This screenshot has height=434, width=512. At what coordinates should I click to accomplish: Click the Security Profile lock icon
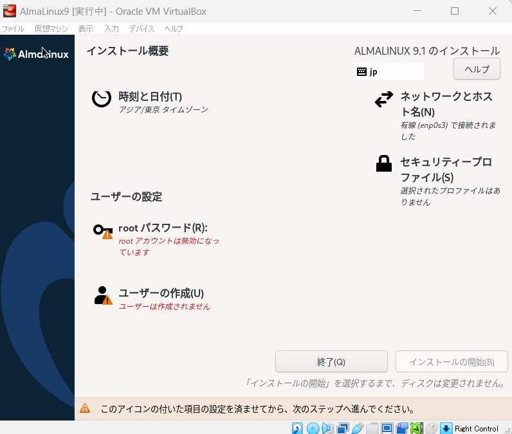click(x=383, y=163)
